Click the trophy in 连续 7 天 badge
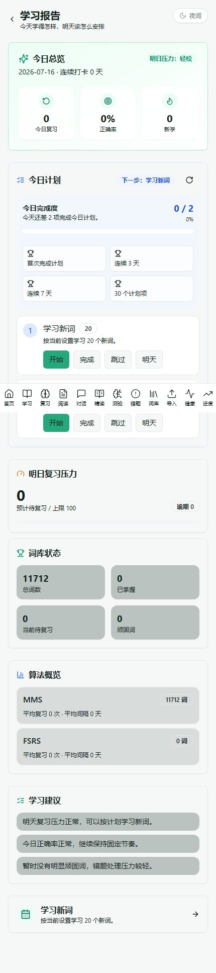This screenshot has width=216, height=973. (x=31, y=284)
